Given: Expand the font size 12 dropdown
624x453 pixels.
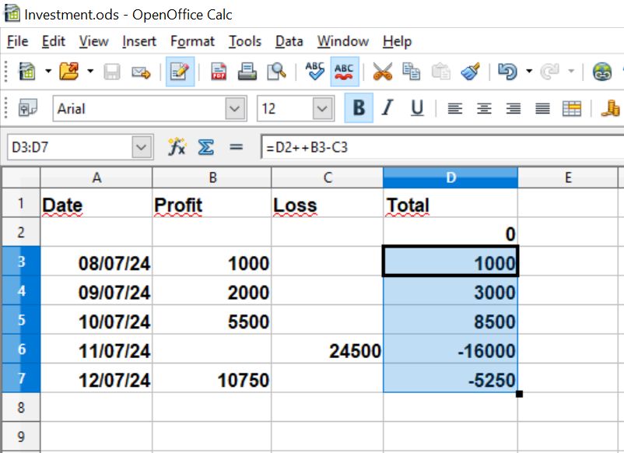Looking at the screenshot, I should [322, 108].
